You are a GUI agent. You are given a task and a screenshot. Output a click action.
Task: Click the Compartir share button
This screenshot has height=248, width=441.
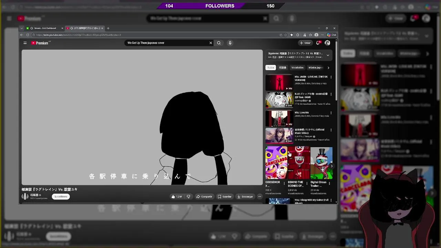tap(204, 197)
